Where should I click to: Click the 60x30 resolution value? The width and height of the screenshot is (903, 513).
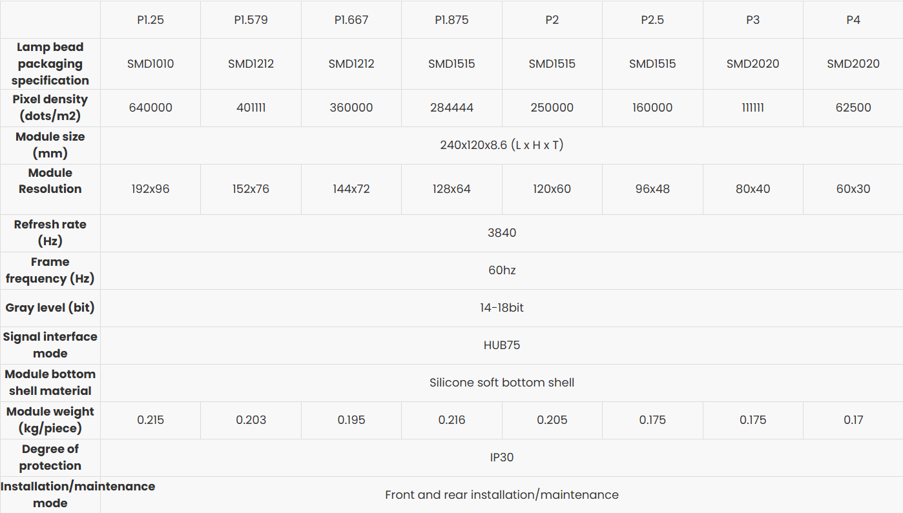853,189
